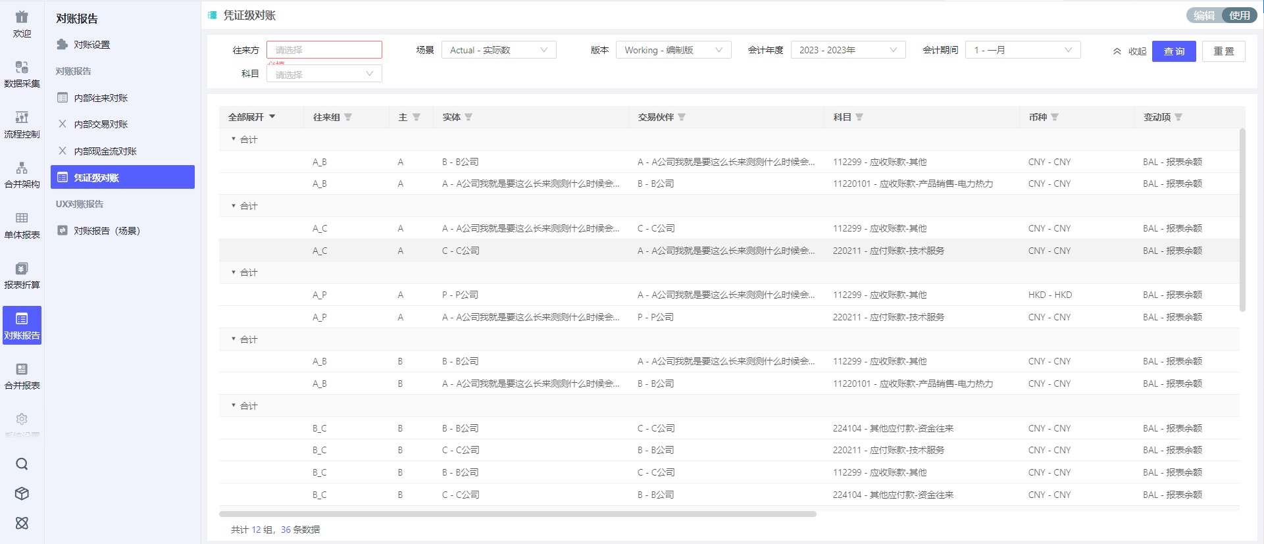Open the 场景 dropdown showing Actual
The image size is (1264, 544).
pyautogui.click(x=498, y=50)
